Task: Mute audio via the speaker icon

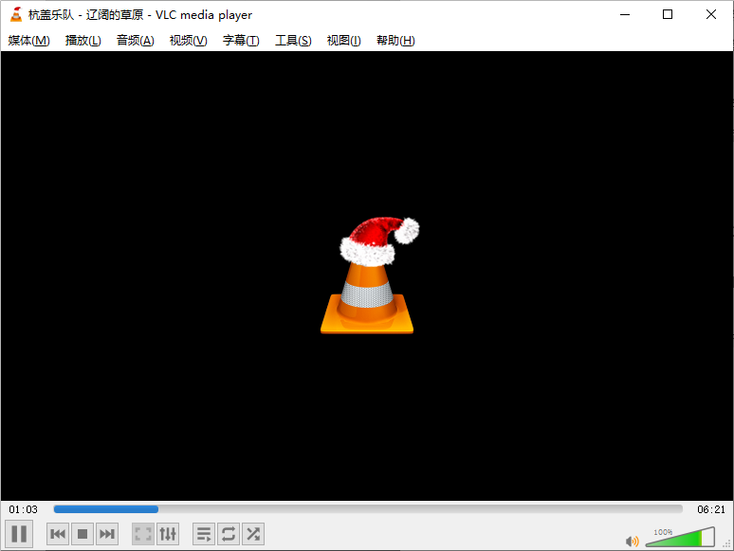Action: click(632, 542)
